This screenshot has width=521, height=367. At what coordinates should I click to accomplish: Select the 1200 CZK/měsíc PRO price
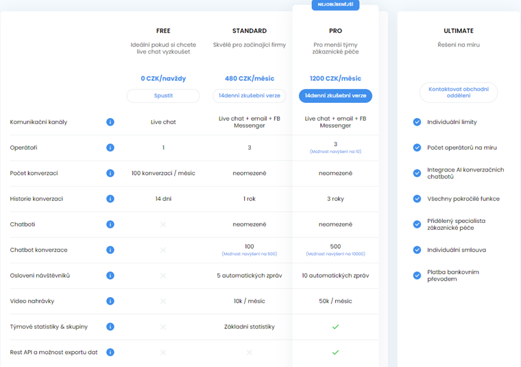(x=335, y=78)
